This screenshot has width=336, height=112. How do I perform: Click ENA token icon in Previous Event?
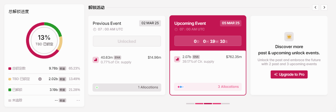point(95,60)
